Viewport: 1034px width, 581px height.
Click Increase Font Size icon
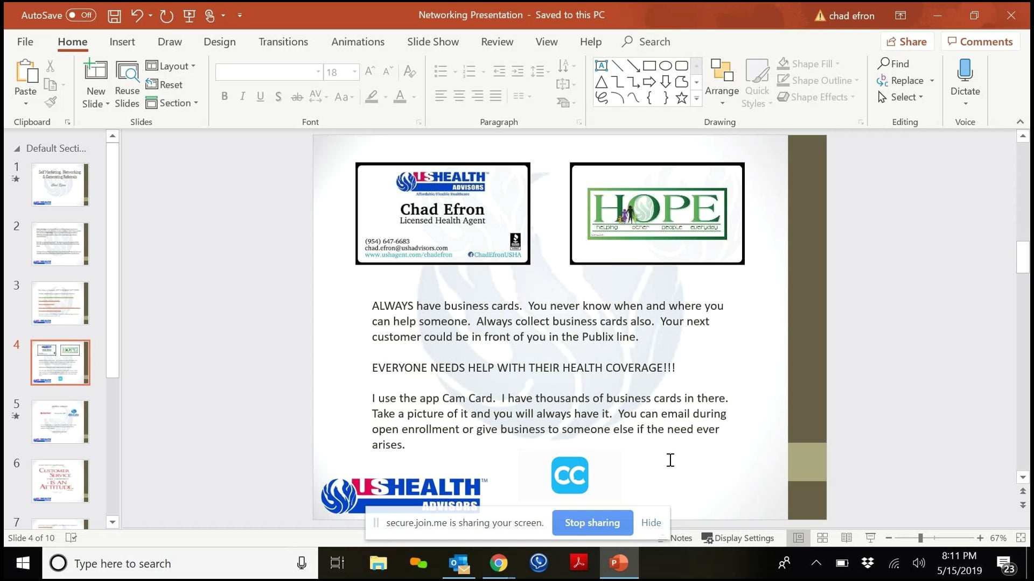click(x=370, y=72)
